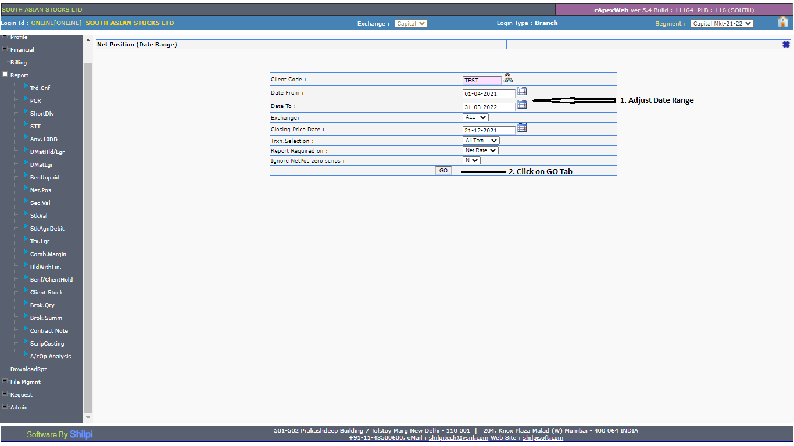Viewport: 794px width, 446px height.
Task: Open the Date To calendar picker
Action: pos(522,105)
